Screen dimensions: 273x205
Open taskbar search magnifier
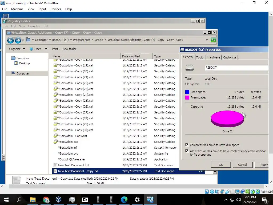coord(19,200)
